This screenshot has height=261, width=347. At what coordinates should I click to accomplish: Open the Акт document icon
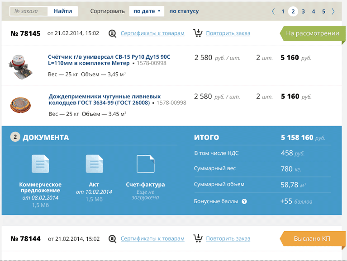click(x=94, y=164)
